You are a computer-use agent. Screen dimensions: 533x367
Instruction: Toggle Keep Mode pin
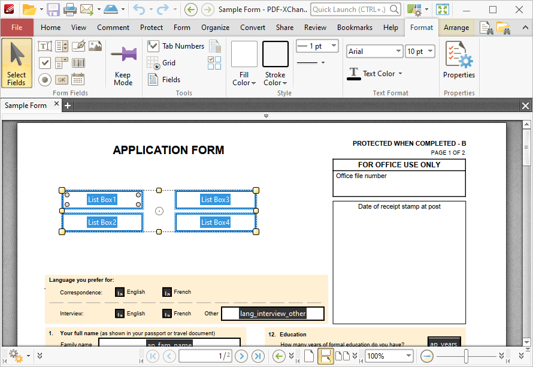pos(123,63)
